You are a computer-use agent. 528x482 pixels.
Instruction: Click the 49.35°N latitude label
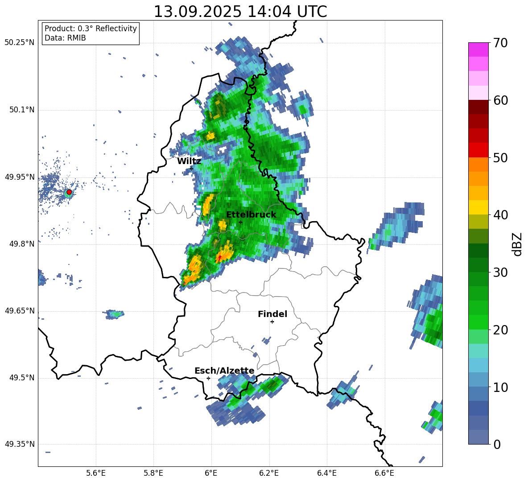(x=20, y=444)
